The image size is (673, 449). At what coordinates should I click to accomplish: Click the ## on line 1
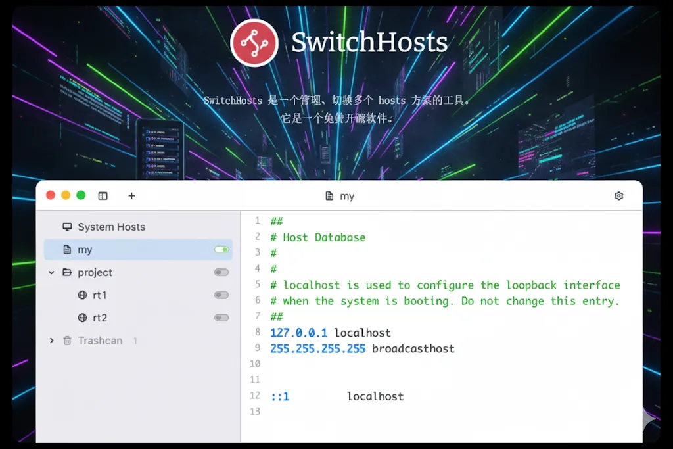277,222
